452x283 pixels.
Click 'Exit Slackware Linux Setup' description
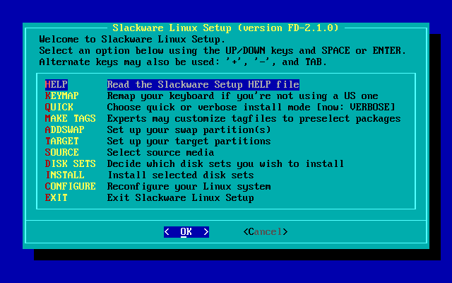point(181,197)
